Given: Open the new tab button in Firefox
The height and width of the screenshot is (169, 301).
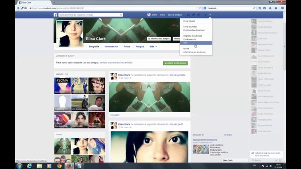Looking at the screenshot, I should click(x=54, y=2).
